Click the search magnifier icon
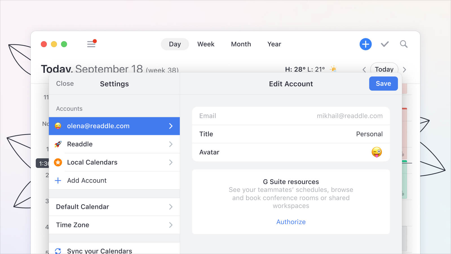The height and width of the screenshot is (254, 451). coord(404,44)
